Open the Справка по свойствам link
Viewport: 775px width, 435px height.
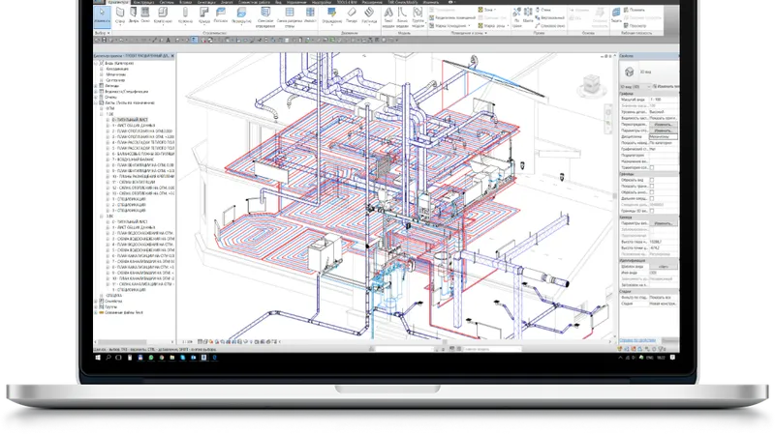coord(637,340)
